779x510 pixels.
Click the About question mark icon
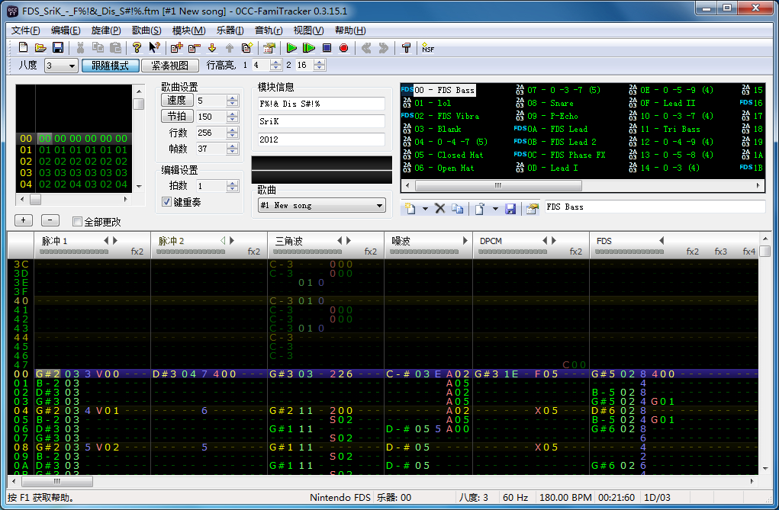pyautogui.click(x=137, y=48)
